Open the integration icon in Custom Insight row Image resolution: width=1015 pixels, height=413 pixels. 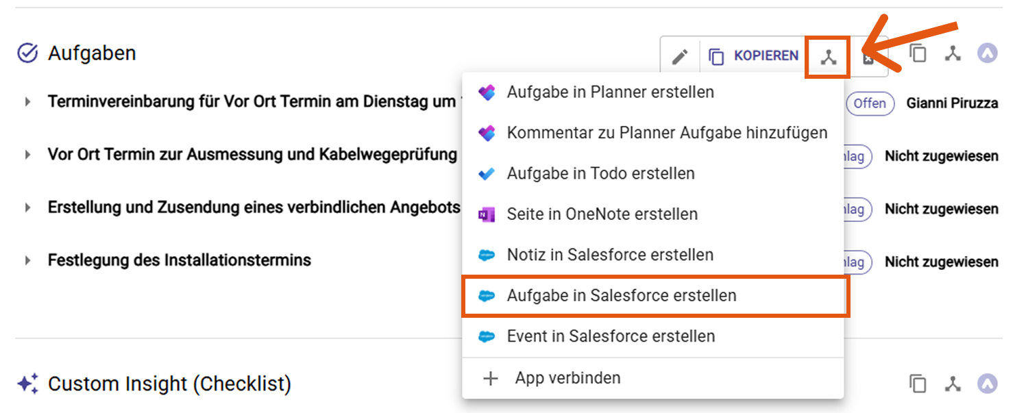point(953,384)
